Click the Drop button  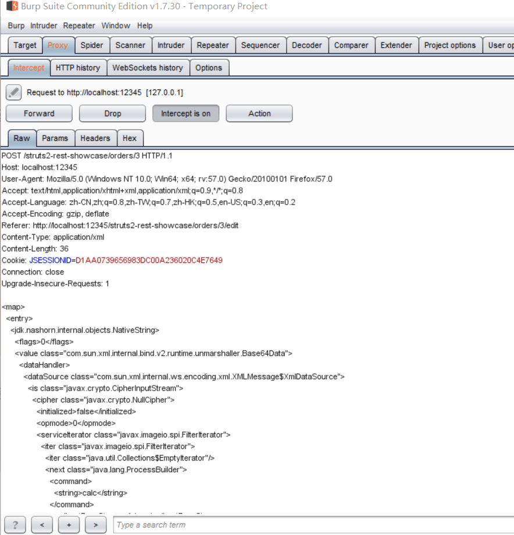(113, 113)
